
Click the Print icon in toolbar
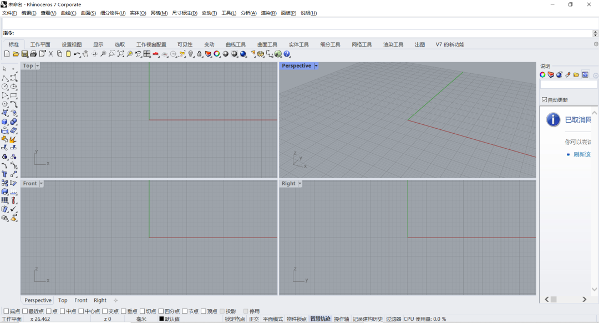(33, 54)
